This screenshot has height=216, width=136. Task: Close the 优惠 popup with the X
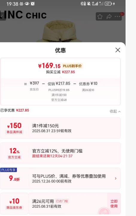[118, 50]
